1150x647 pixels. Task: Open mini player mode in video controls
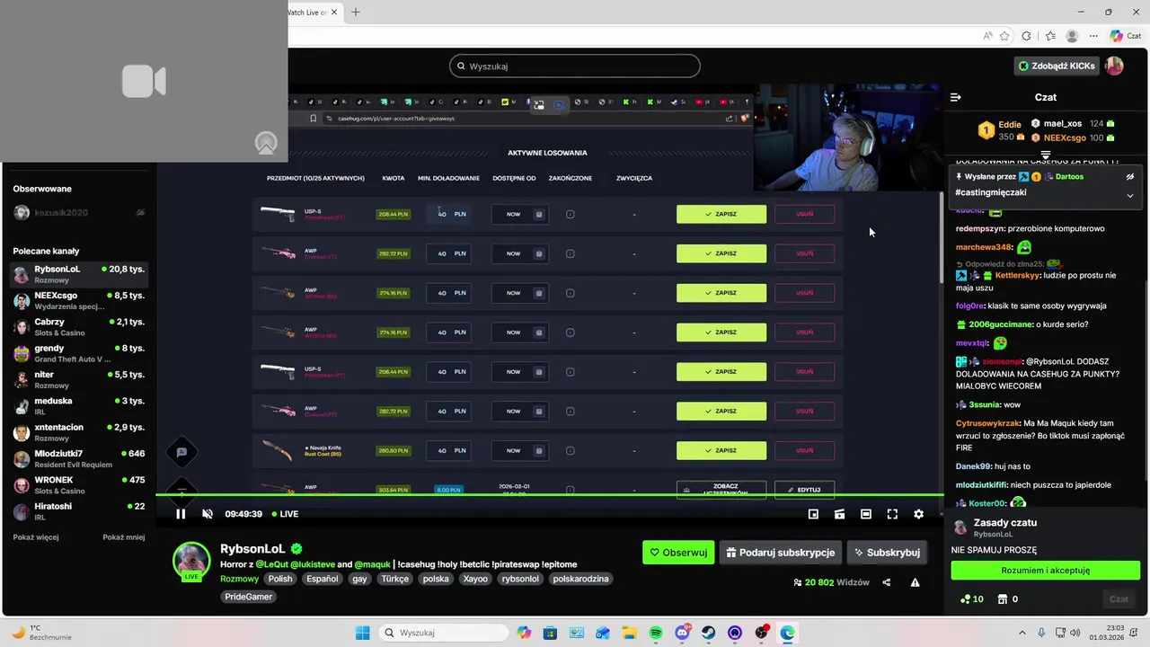813,514
